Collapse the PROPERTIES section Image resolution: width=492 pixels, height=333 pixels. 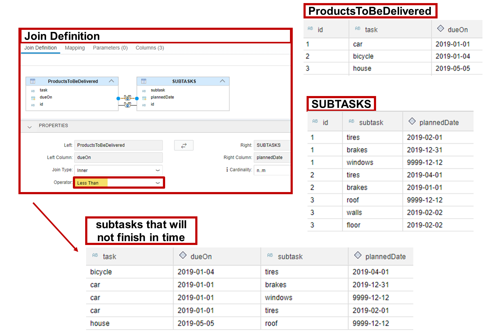coord(30,126)
